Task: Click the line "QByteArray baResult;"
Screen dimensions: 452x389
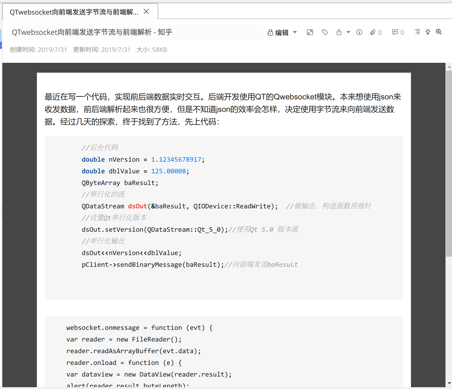Action: click(120, 183)
